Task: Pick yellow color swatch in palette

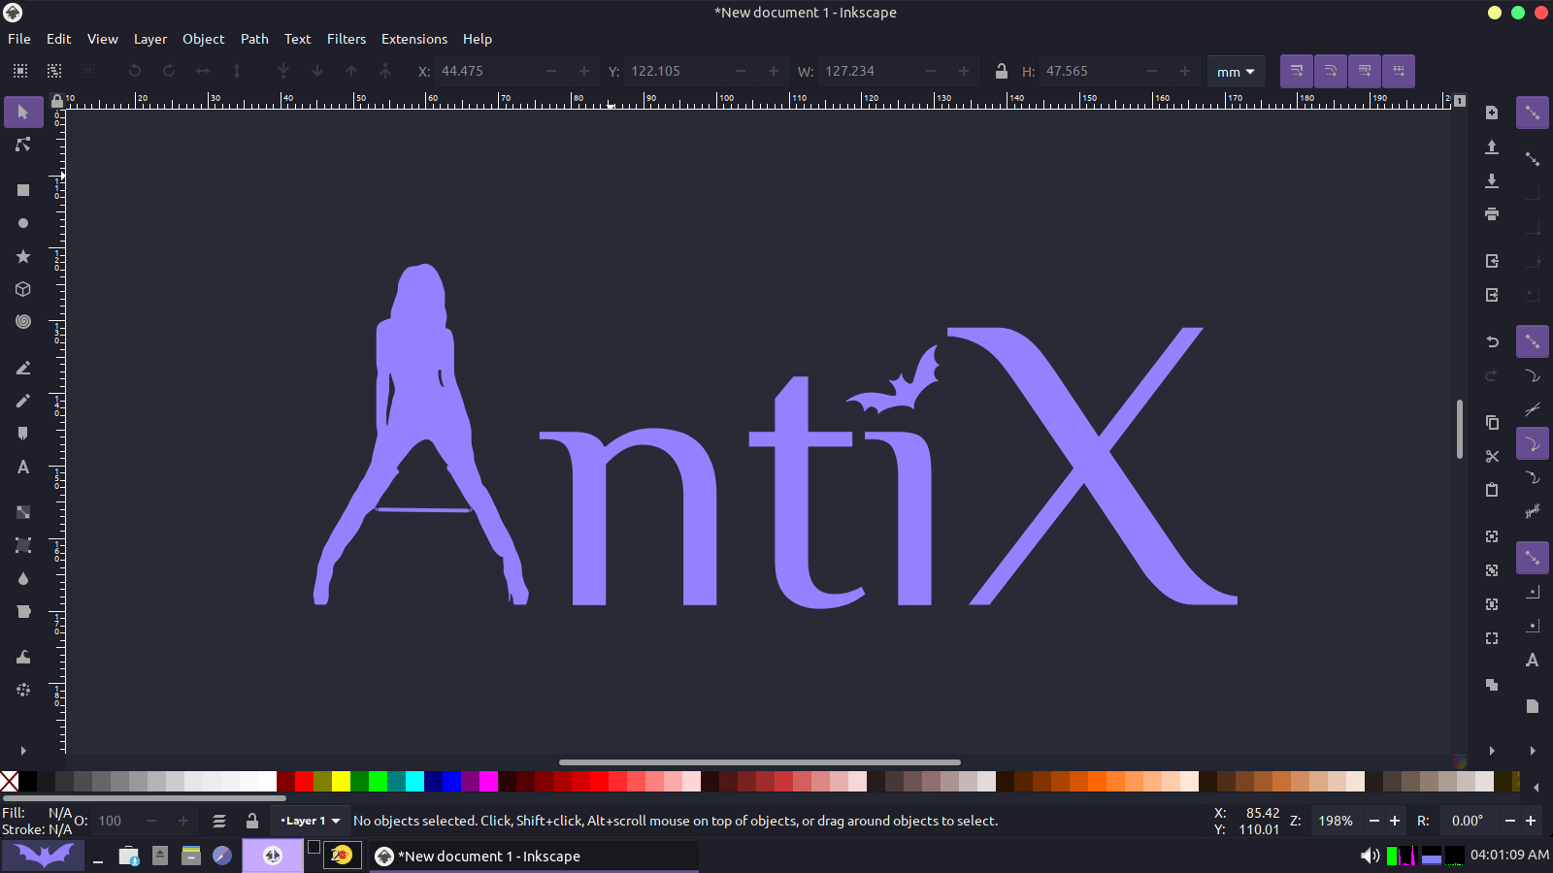Action: coord(341,781)
